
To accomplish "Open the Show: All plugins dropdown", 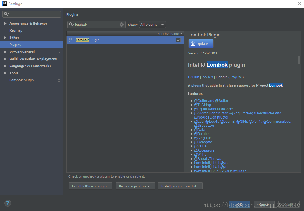I will [x=152, y=25].
